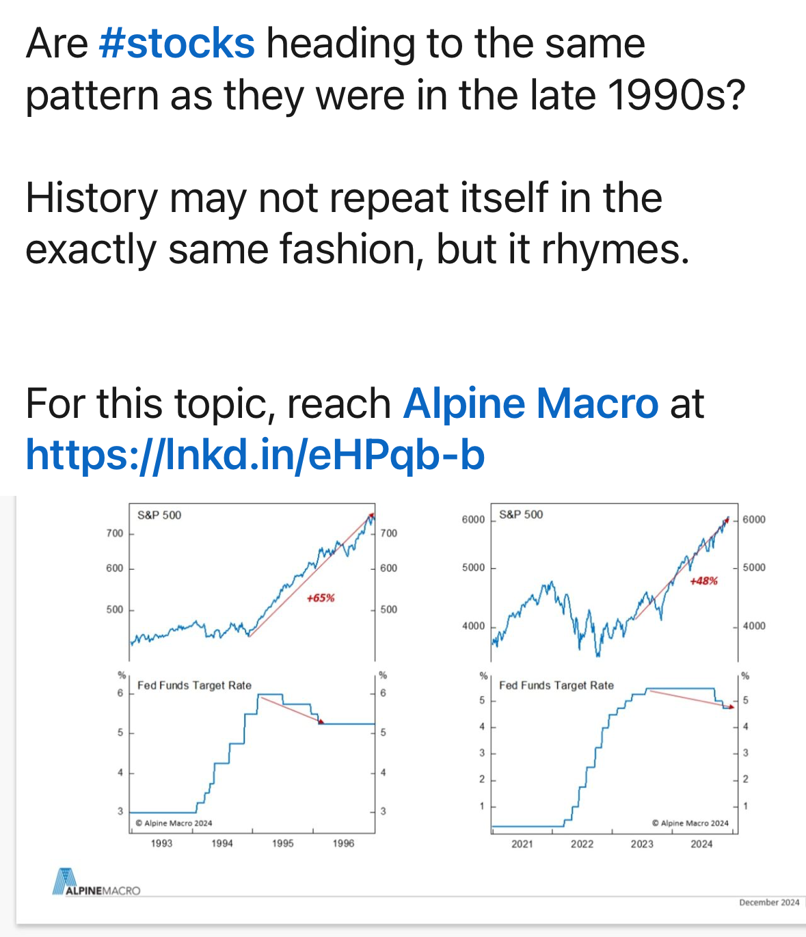Click the left © Alpine Macro 2024 text
This screenshot has height=937, width=806.
pyautogui.click(x=174, y=823)
